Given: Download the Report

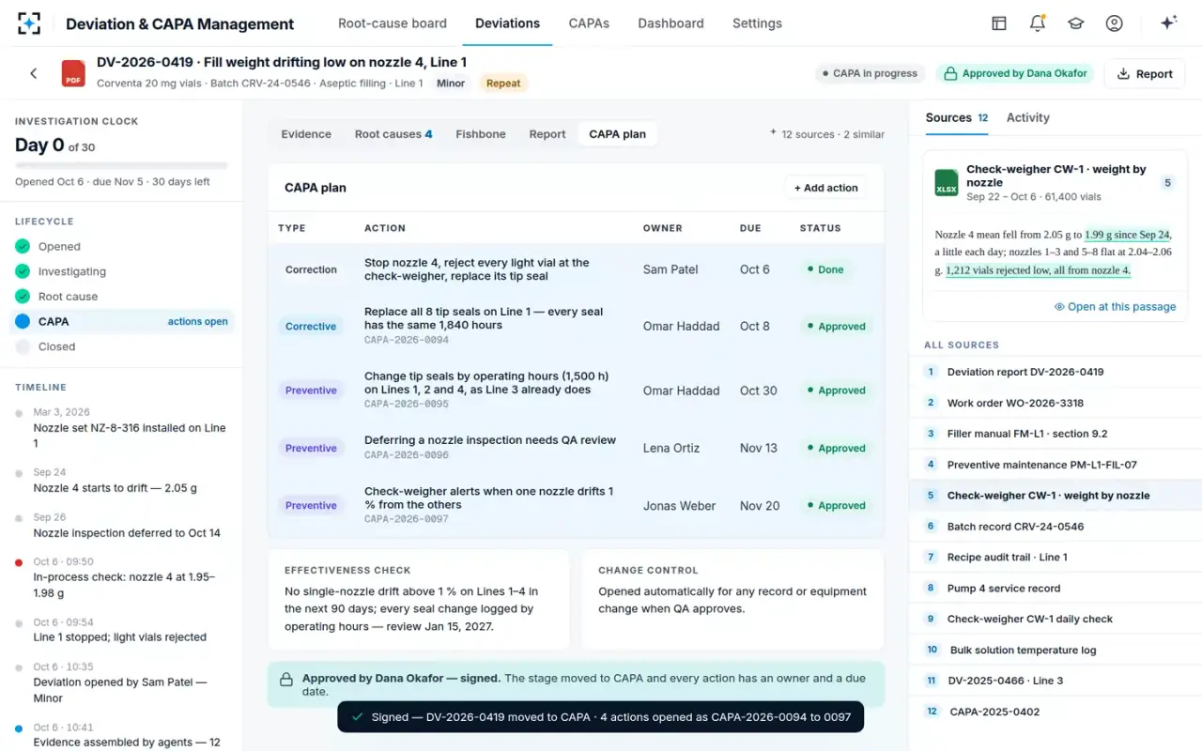Looking at the screenshot, I should 1145,74.
